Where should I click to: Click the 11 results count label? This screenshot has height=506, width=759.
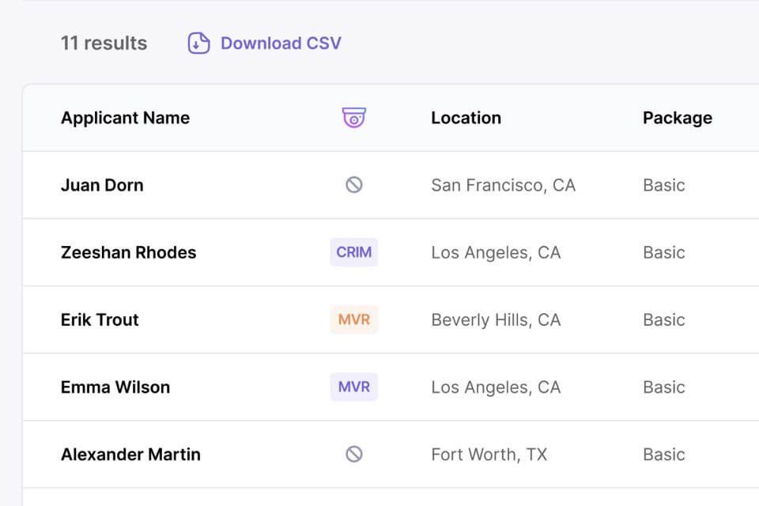coord(104,43)
